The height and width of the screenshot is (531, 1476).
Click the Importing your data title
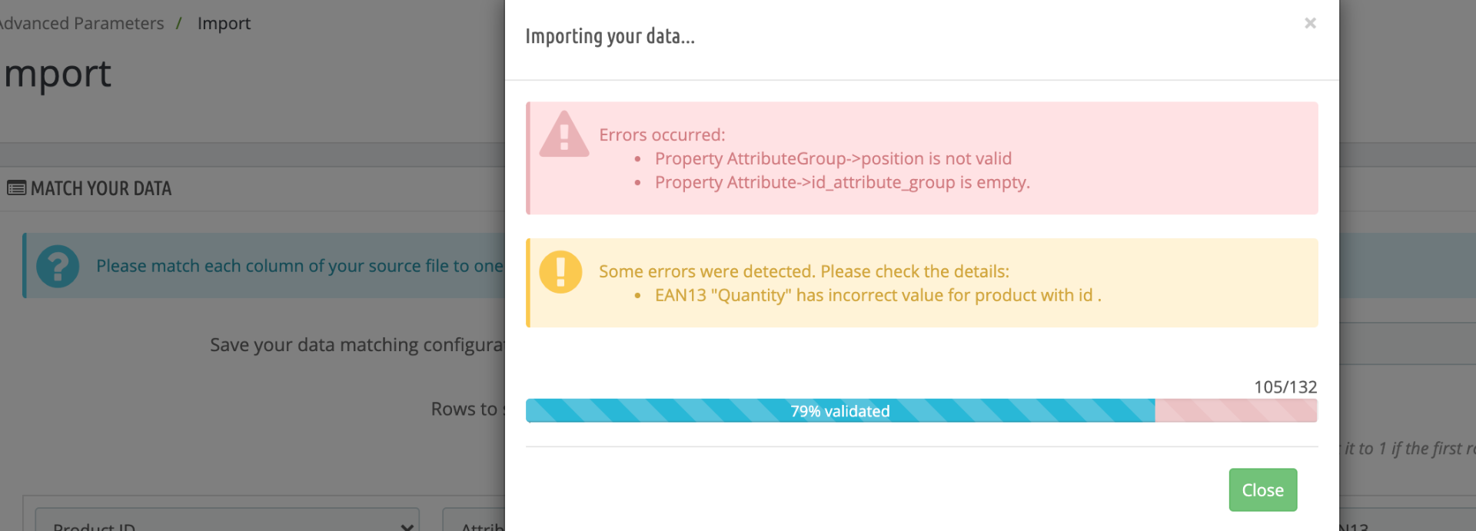click(x=610, y=36)
